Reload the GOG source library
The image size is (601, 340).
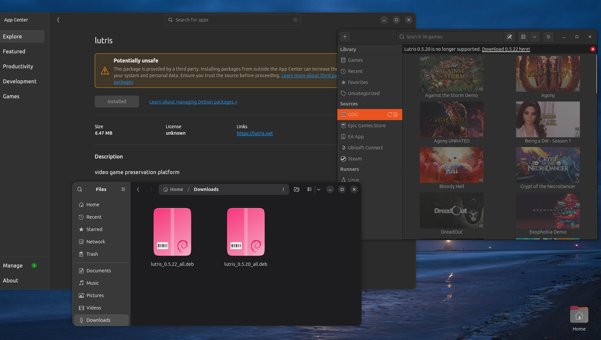(x=390, y=115)
